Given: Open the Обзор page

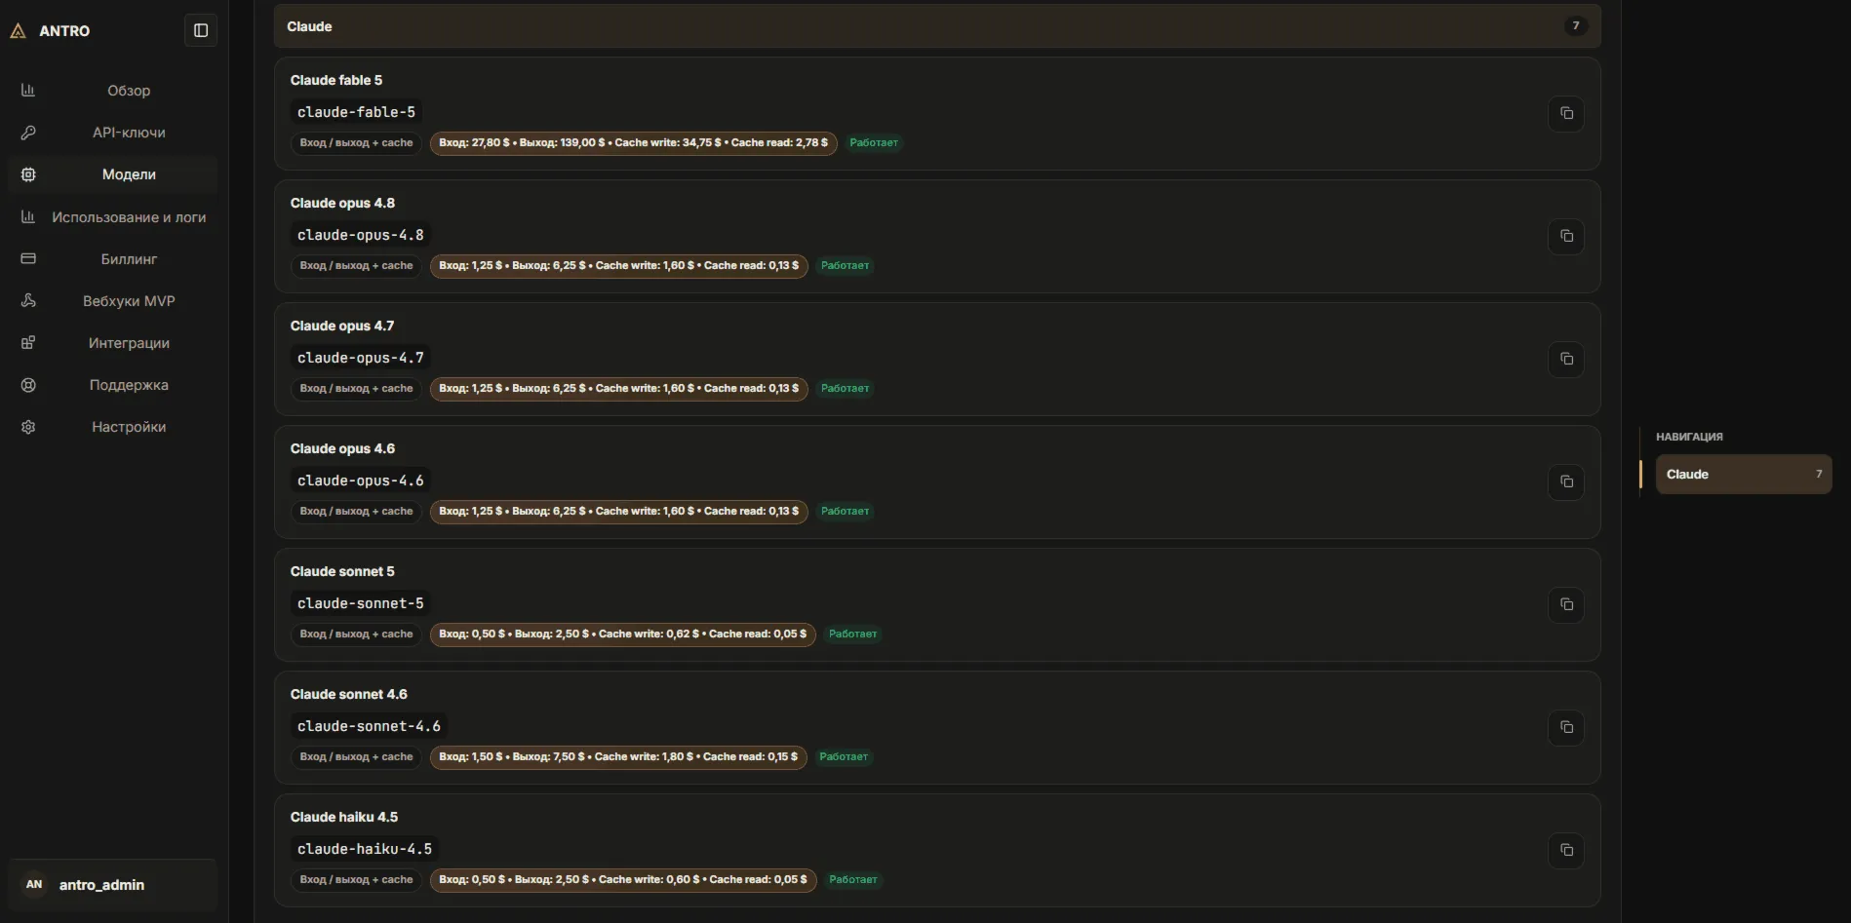Looking at the screenshot, I should (x=112, y=91).
